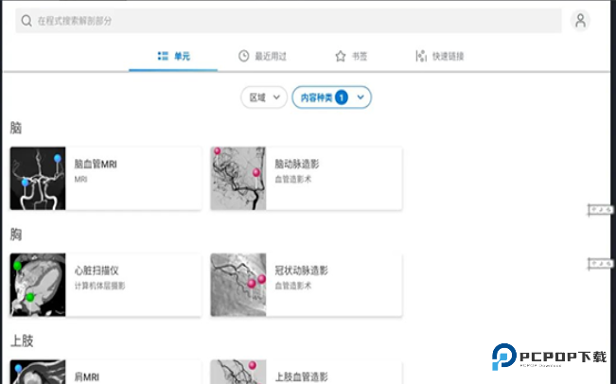
Task: Open the 脑动脉造影 module
Action: (x=307, y=178)
